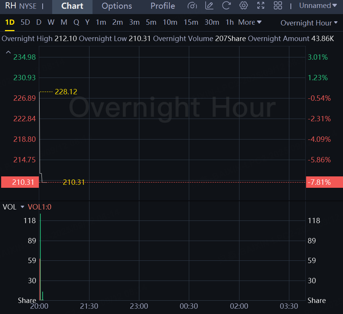Select the Y yearly timeframe
This screenshot has width=343, height=314.
pyautogui.click(x=88, y=22)
